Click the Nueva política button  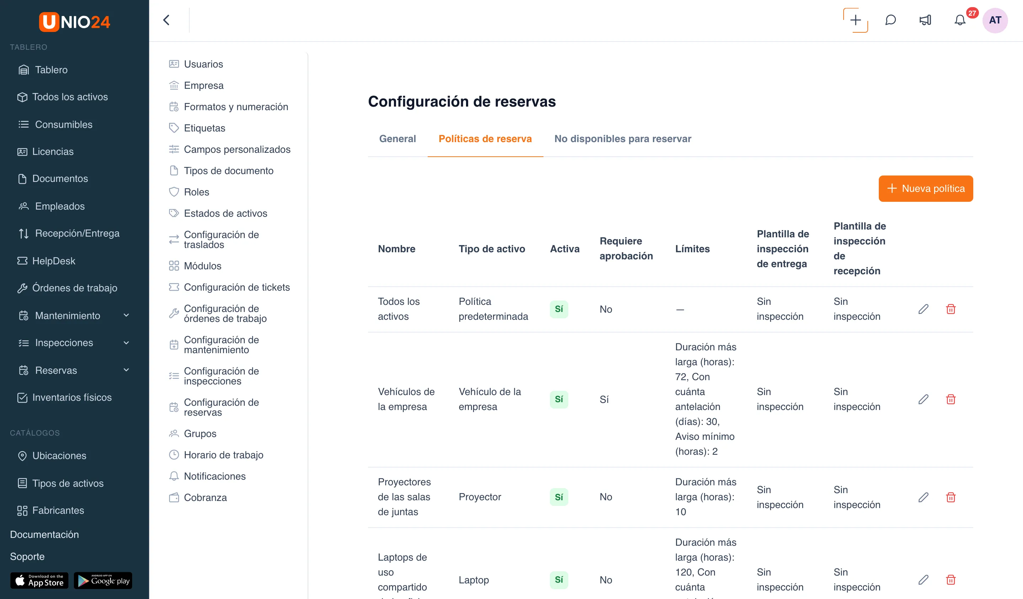click(926, 188)
